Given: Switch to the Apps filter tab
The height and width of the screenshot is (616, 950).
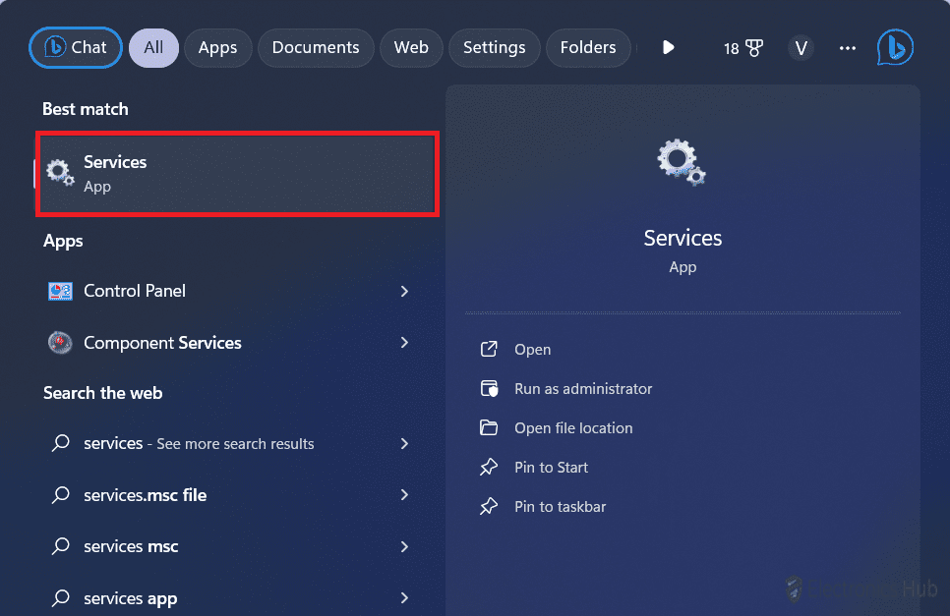Looking at the screenshot, I should click(217, 47).
